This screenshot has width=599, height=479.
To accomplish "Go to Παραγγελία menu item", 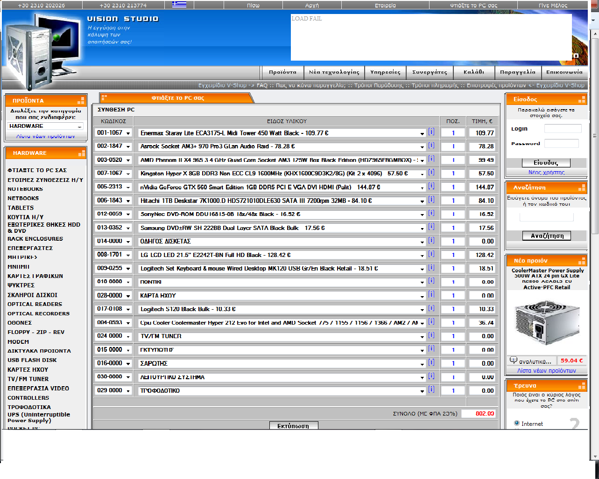I will 518,72.
